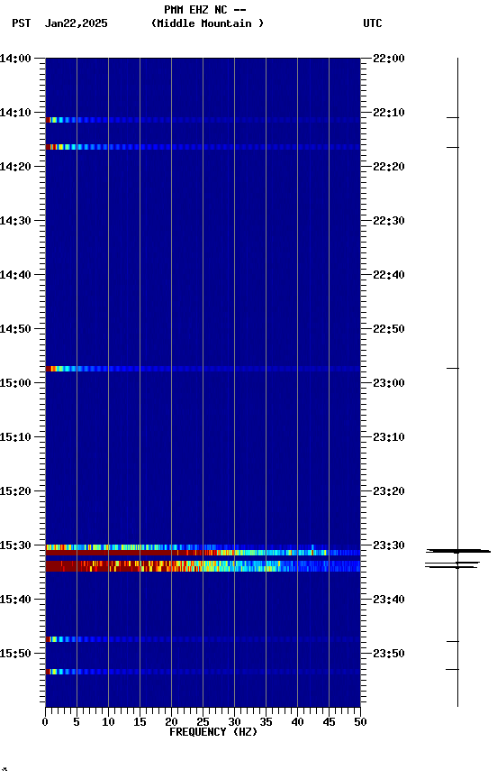Click the 22:20 UTC time label
497x779 pixels.
[389, 167]
